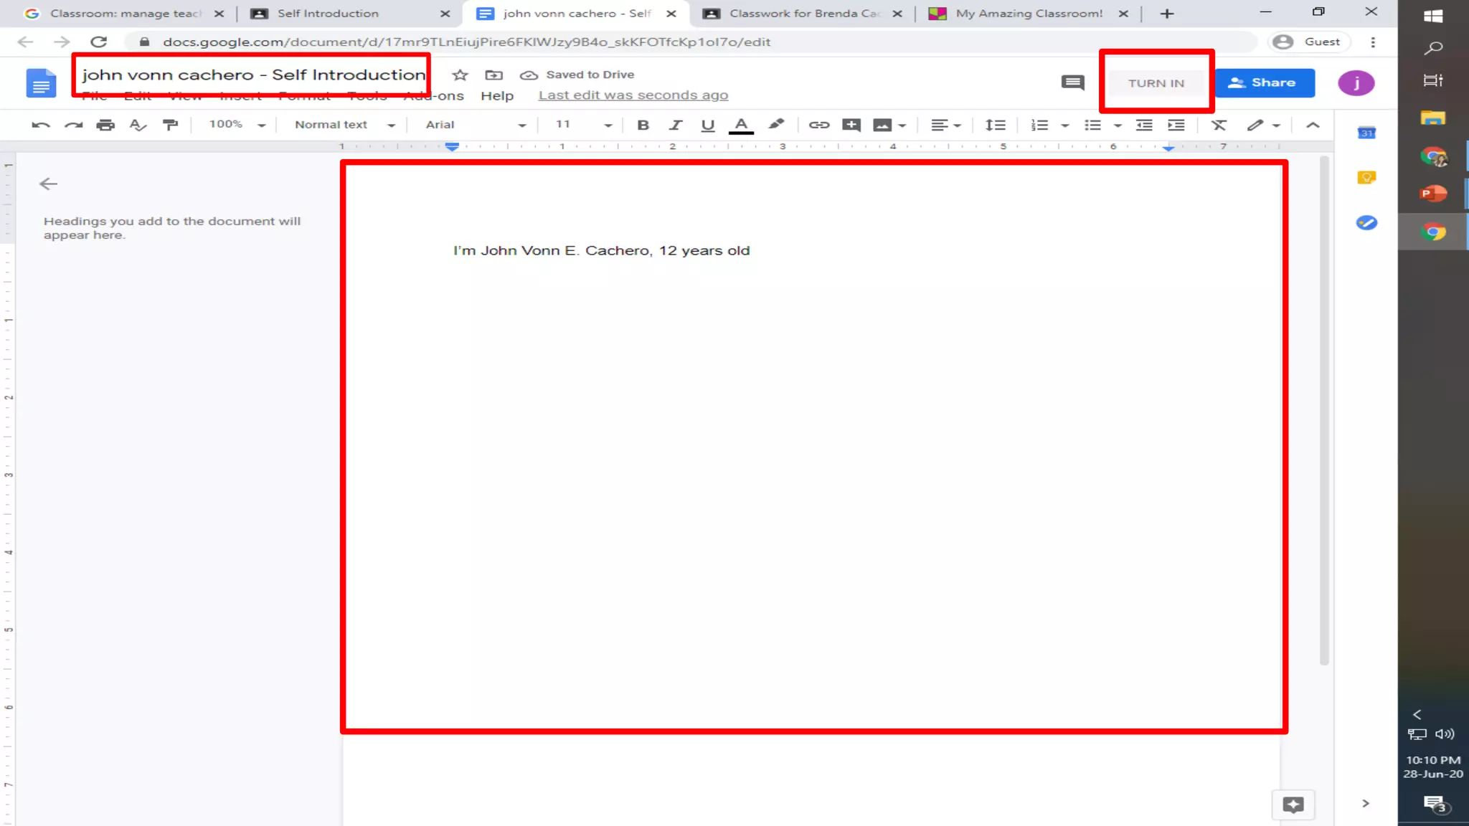Image resolution: width=1469 pixels, height=826 pixels.
Task: Click the text line in document body
Action: (601, 251)
